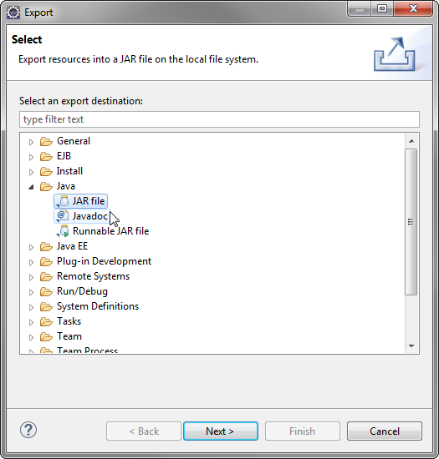Expand the EJB category arrow

click(31, 157)
